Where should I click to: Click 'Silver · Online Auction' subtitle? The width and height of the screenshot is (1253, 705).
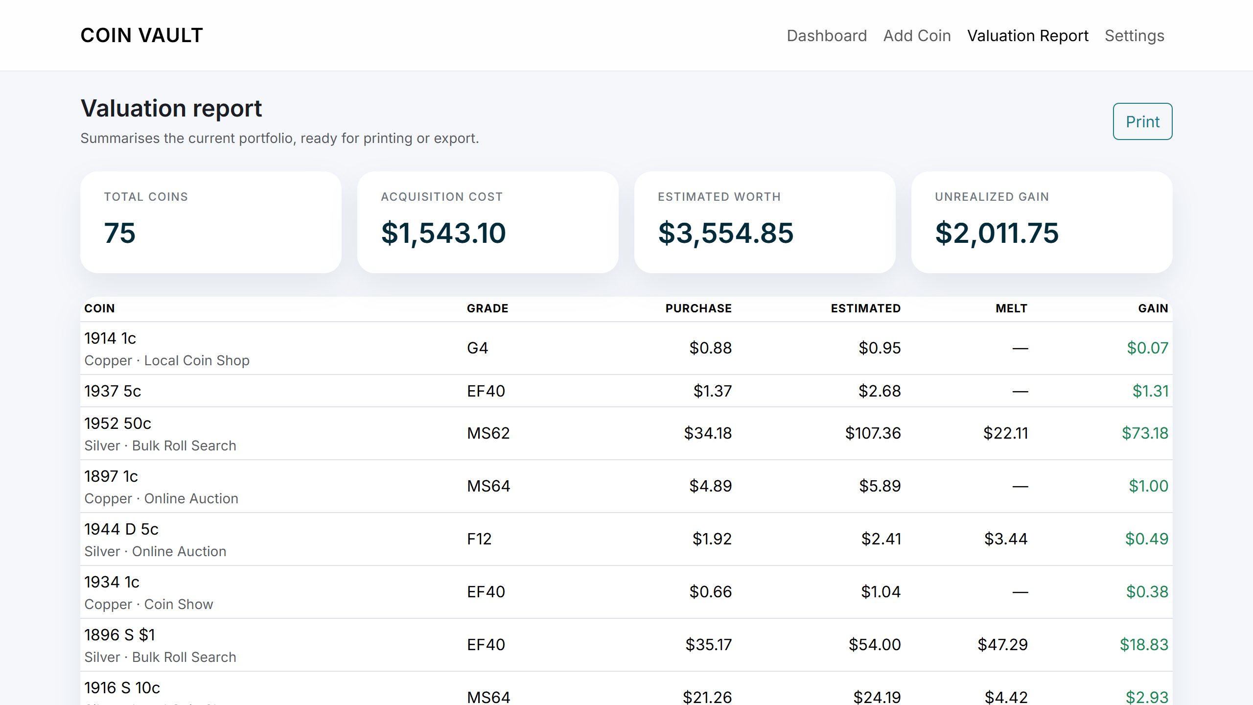pos(155,551)
